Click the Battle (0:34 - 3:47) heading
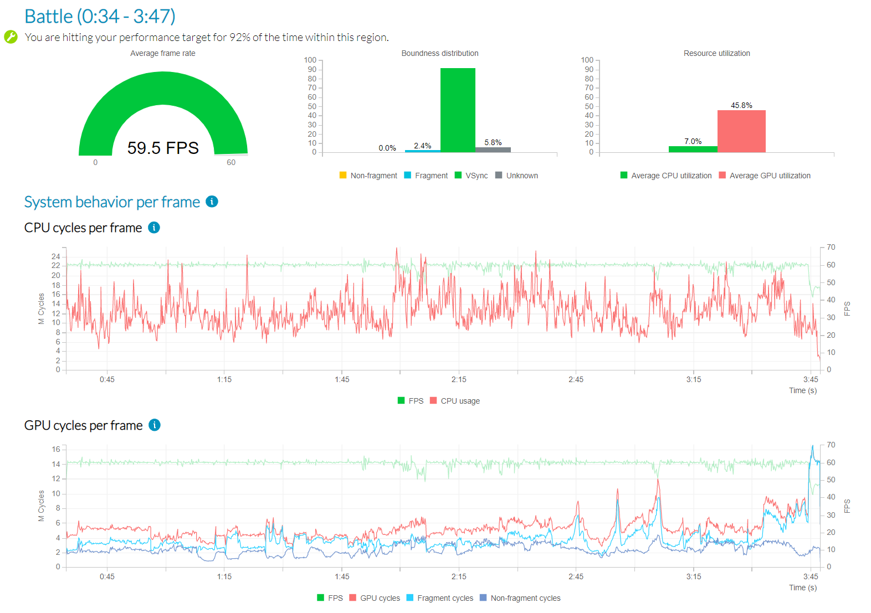This screenshot has width=871, height=613. (100, 16)
